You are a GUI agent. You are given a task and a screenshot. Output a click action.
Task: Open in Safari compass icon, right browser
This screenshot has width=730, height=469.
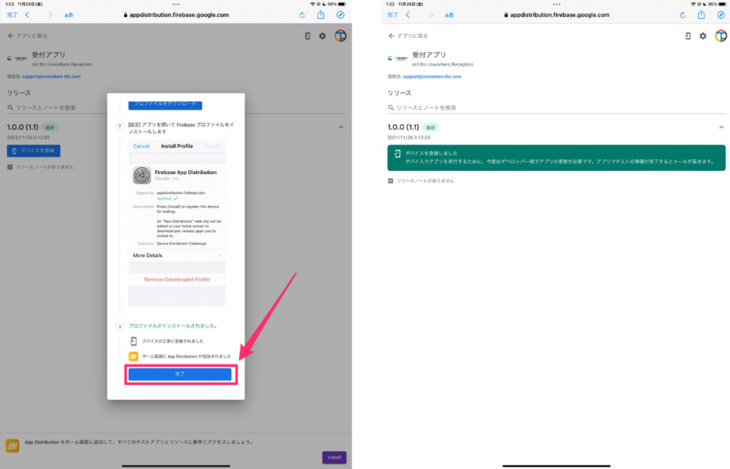(721, 15)
